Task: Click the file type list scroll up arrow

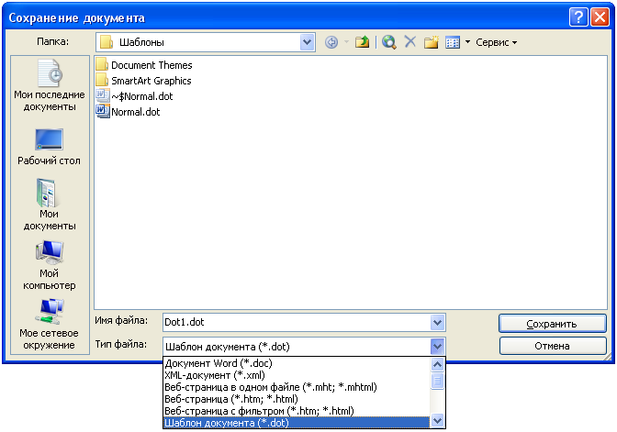Action: pyautogui.click(x=437, y=364)
